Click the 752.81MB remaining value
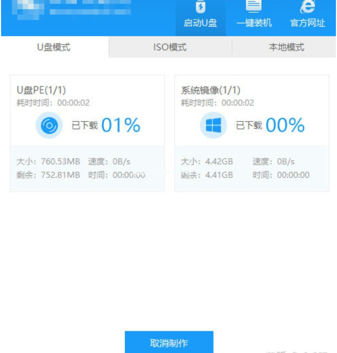Screen dimensions: 337x353 (x=61, y=175)
